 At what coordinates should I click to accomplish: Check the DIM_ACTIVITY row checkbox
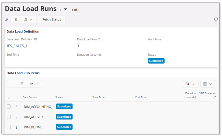9,117
